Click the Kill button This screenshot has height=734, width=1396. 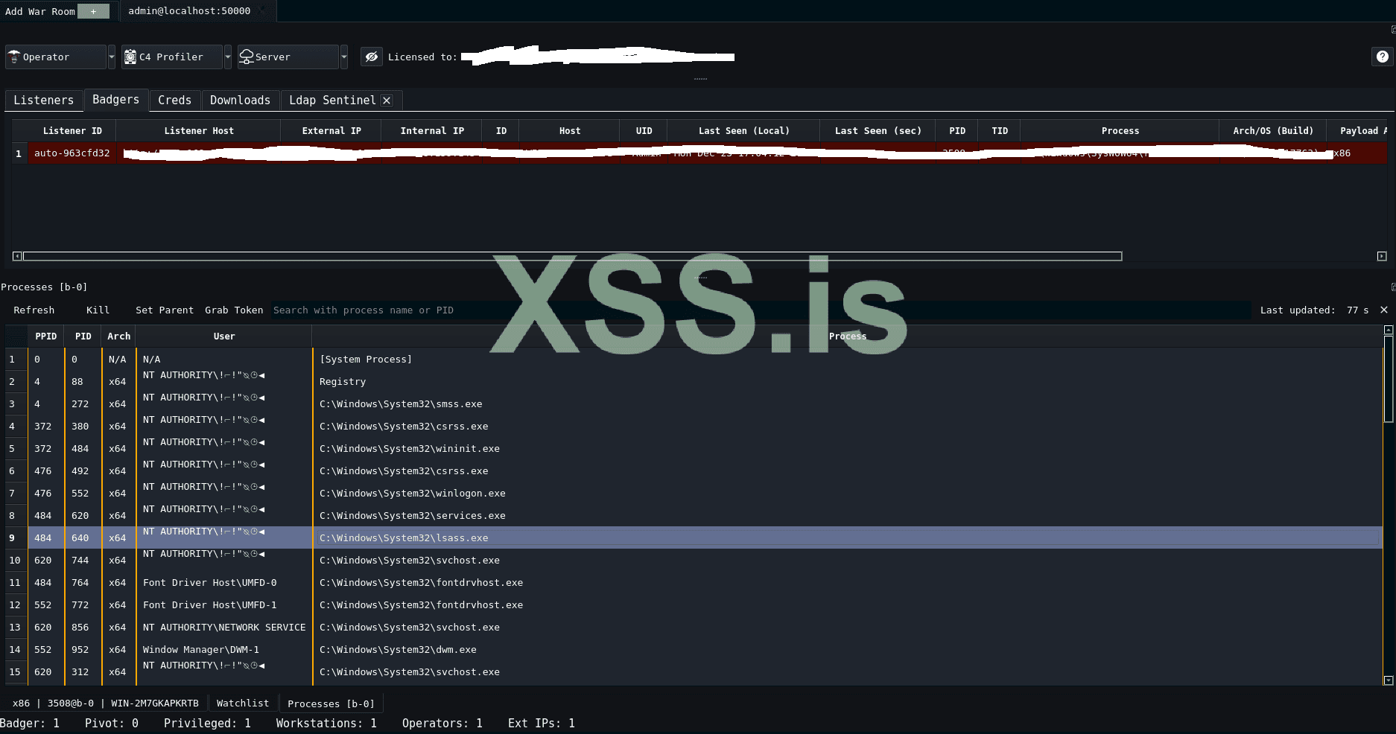coord(98,310)
